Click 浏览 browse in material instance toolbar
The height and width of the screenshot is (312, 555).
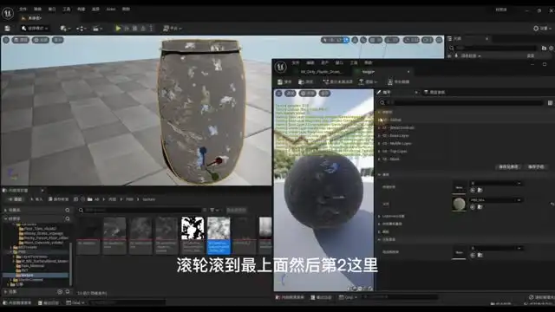(306, 81)
